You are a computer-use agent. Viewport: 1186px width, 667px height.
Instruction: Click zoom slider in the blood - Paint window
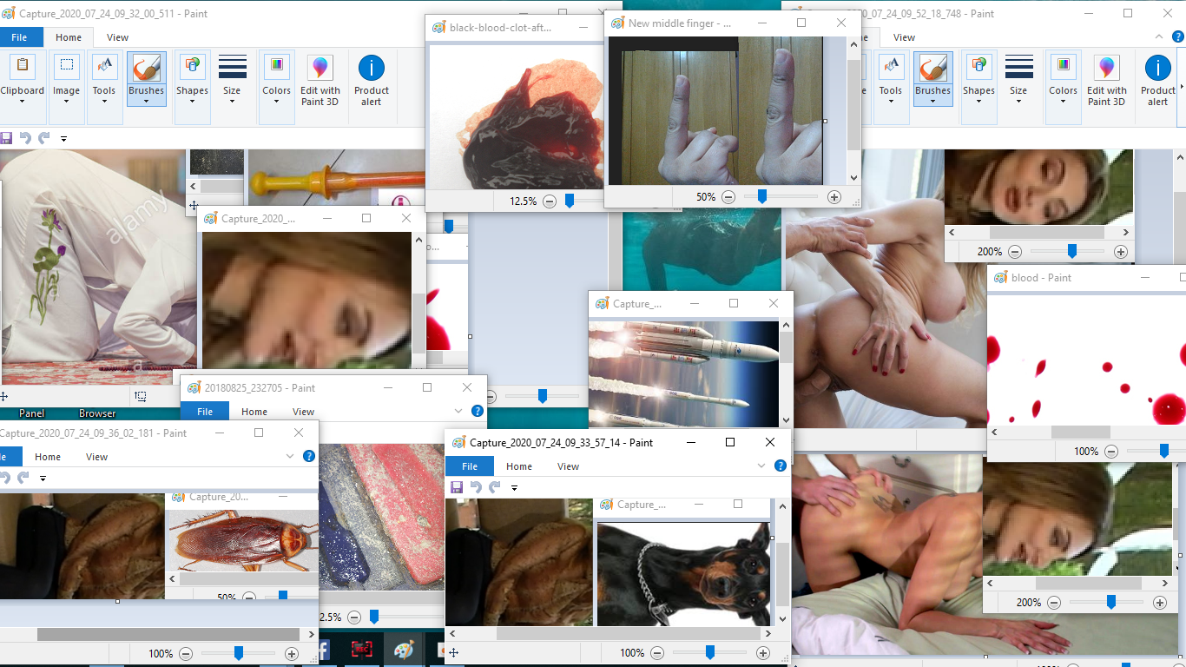(1163, 451)
